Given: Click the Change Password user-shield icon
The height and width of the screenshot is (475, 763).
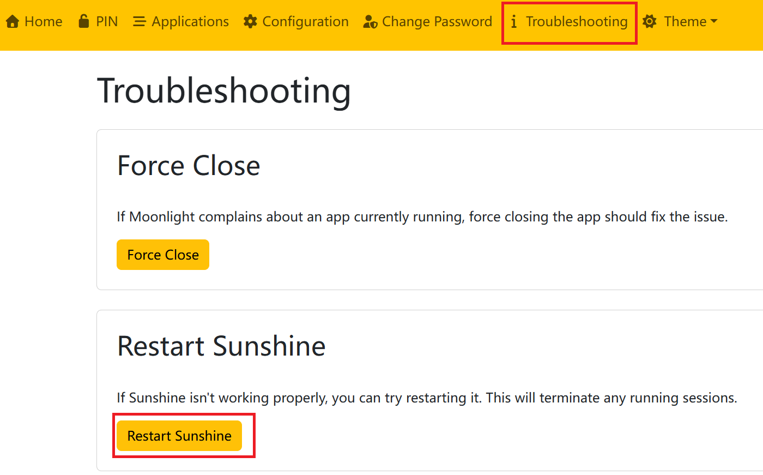Looking at the screenshot, I should pos(371,22).
